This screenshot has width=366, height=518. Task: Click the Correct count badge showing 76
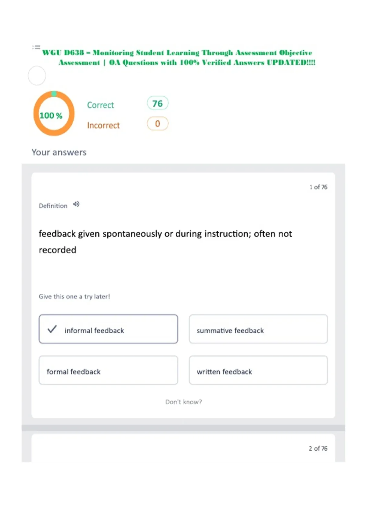point(158,103)
